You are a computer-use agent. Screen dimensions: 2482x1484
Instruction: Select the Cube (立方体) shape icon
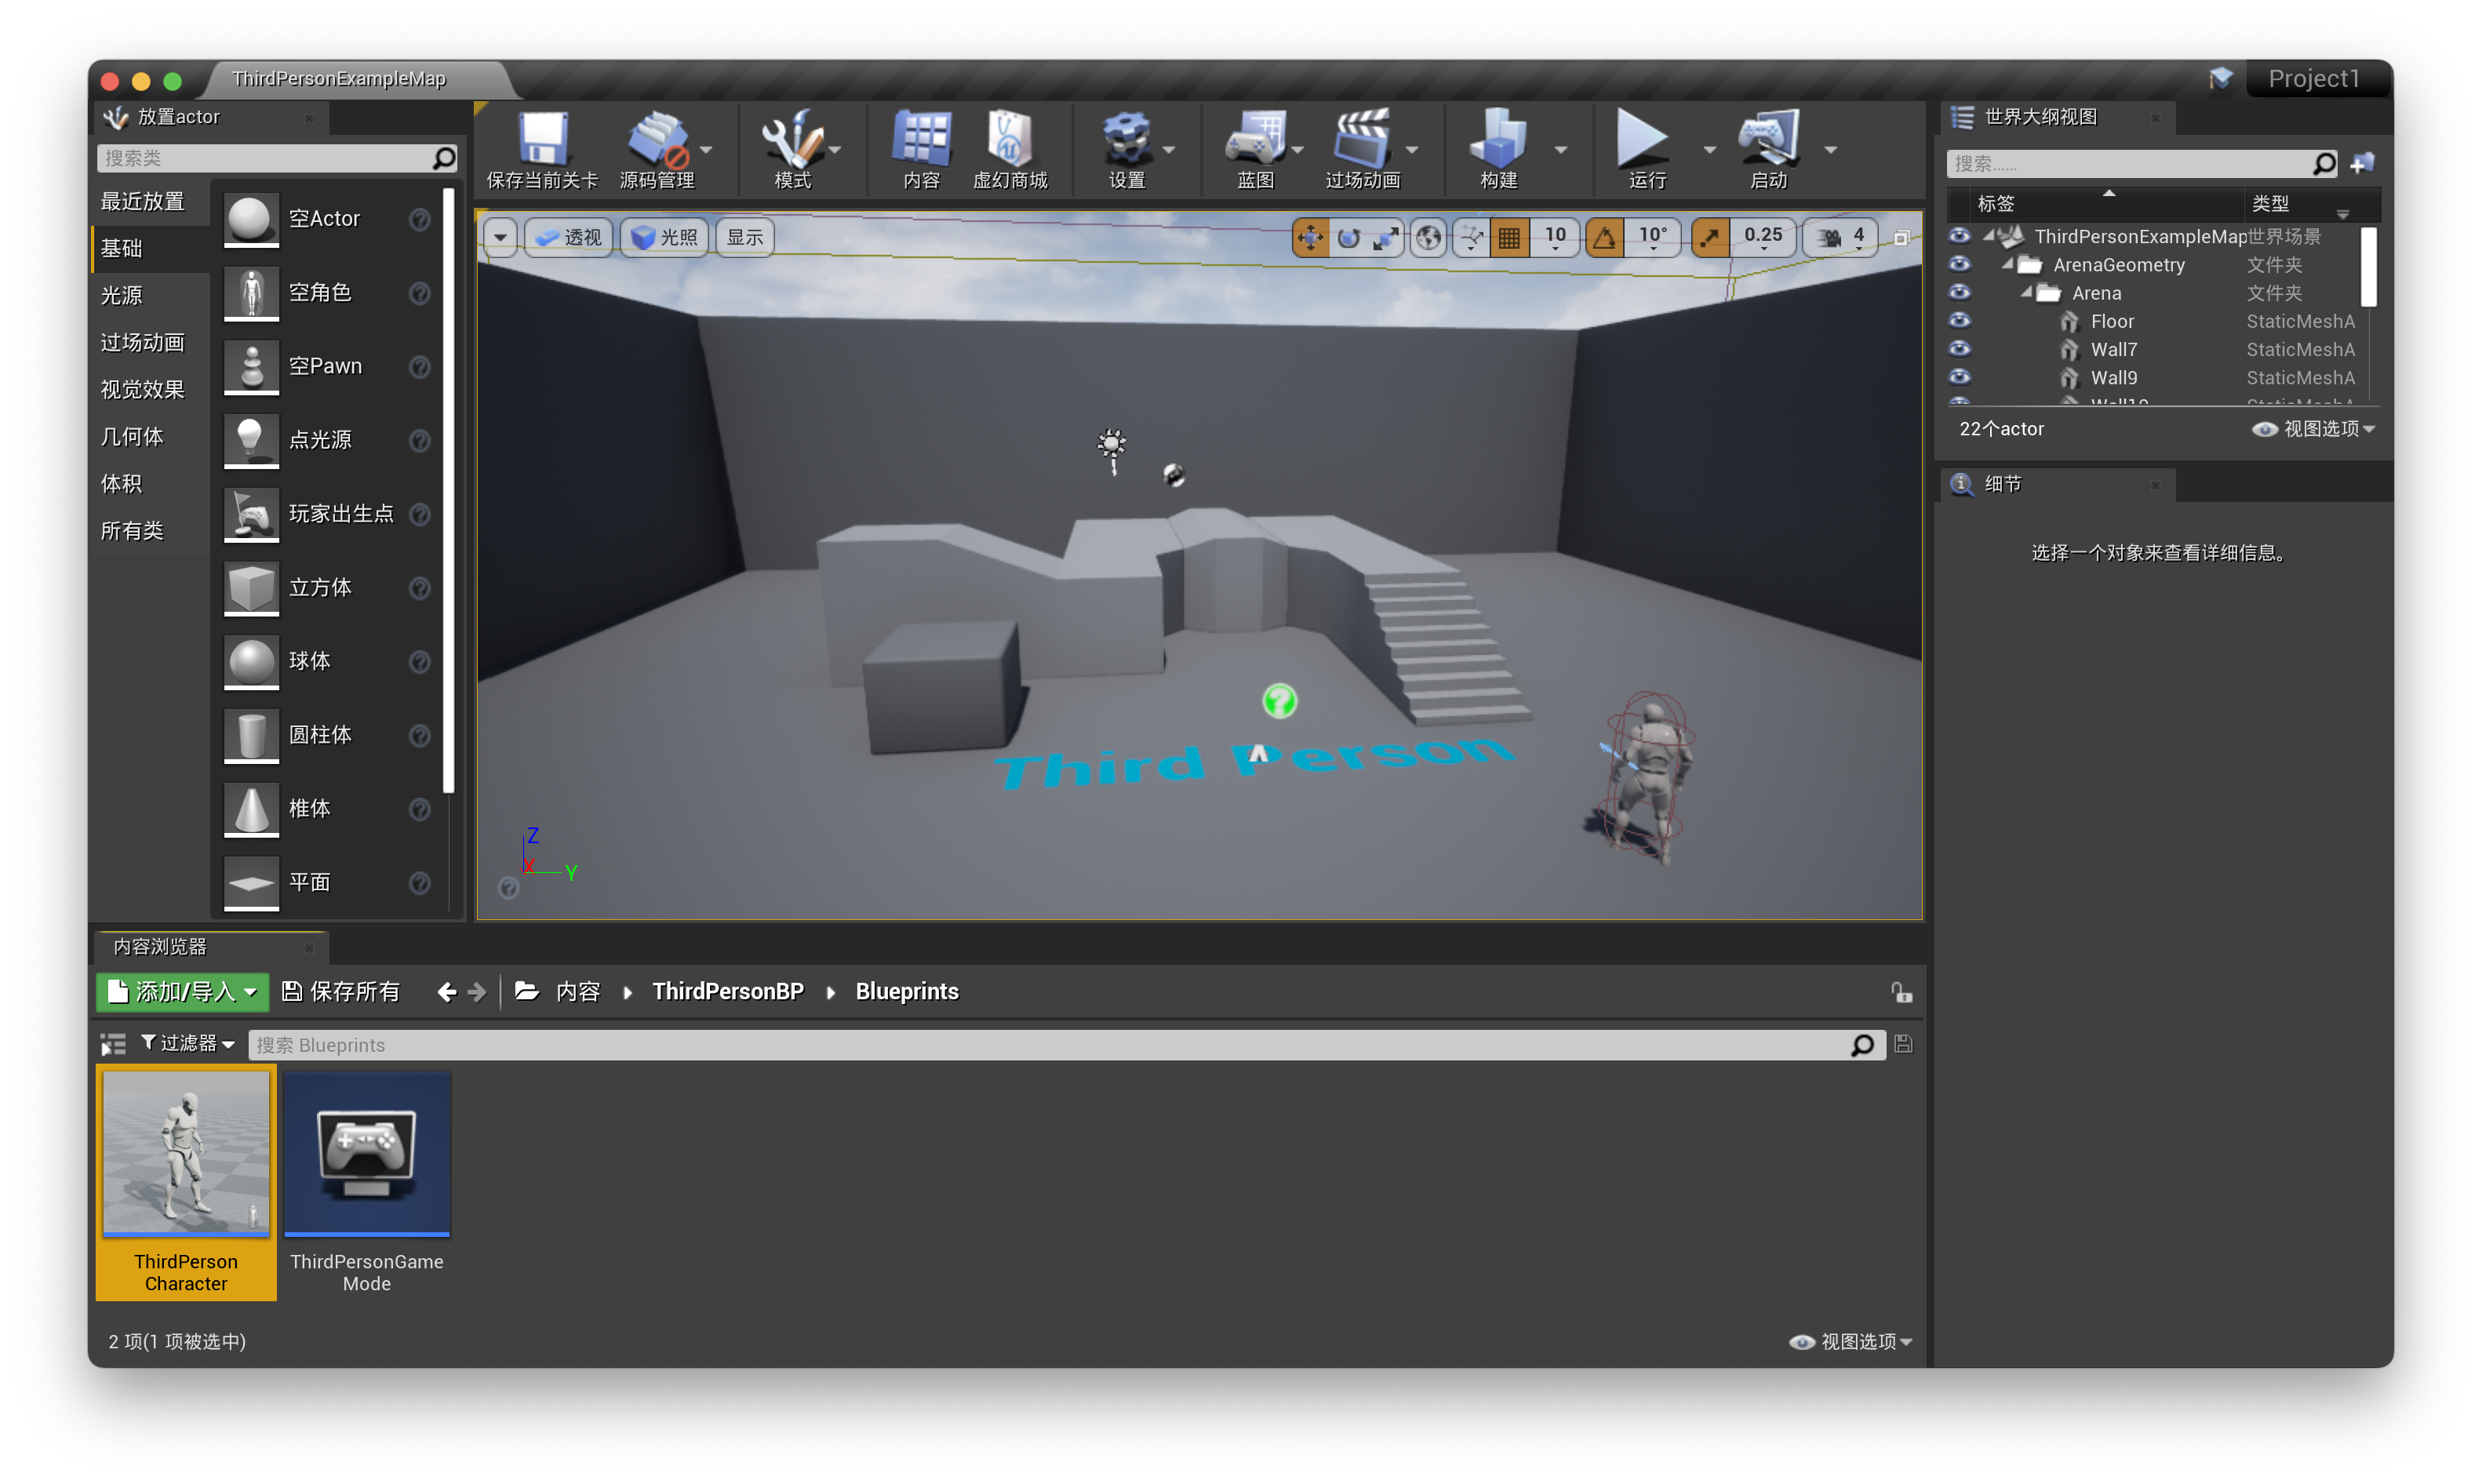[x=251, y=588]
